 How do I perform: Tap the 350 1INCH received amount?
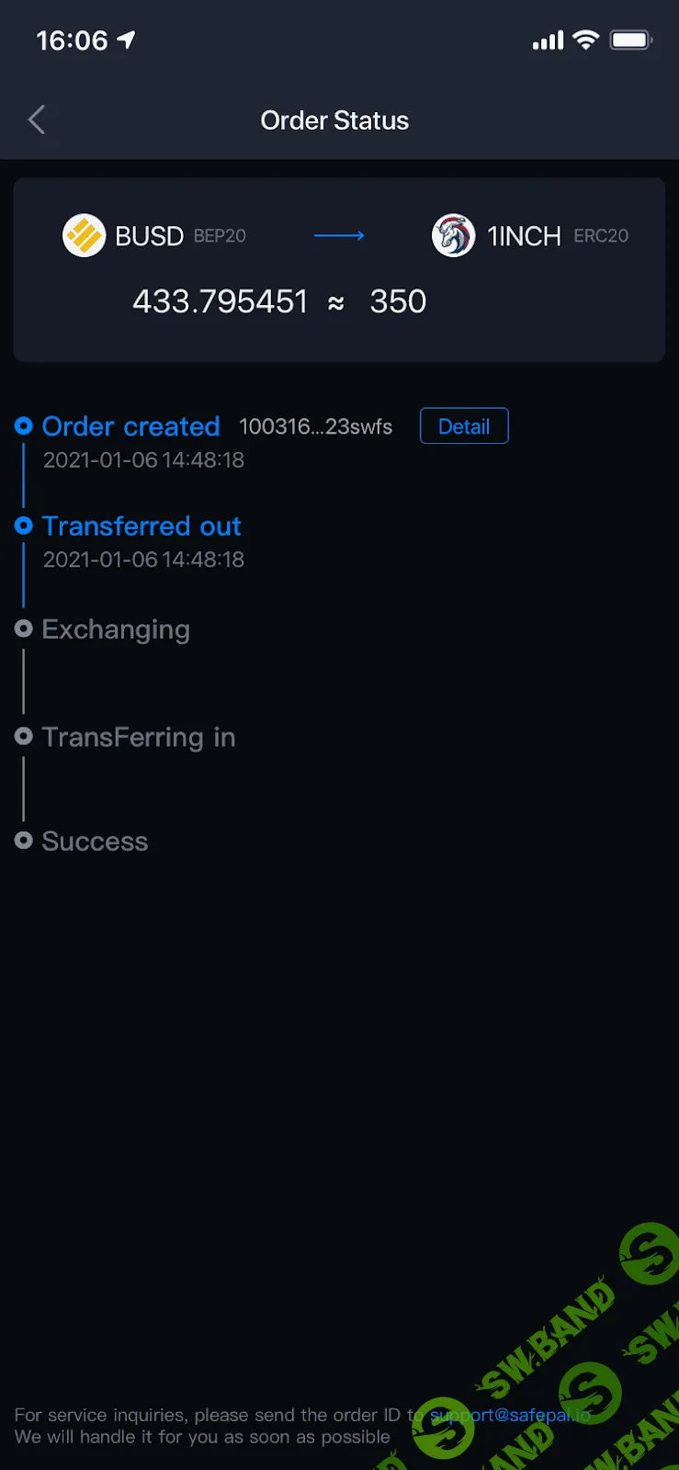coord(398,301)
